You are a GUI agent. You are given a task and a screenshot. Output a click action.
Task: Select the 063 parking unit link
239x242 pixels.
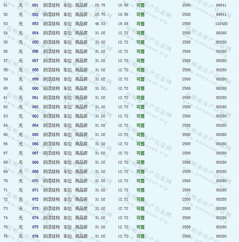[35, 116]
